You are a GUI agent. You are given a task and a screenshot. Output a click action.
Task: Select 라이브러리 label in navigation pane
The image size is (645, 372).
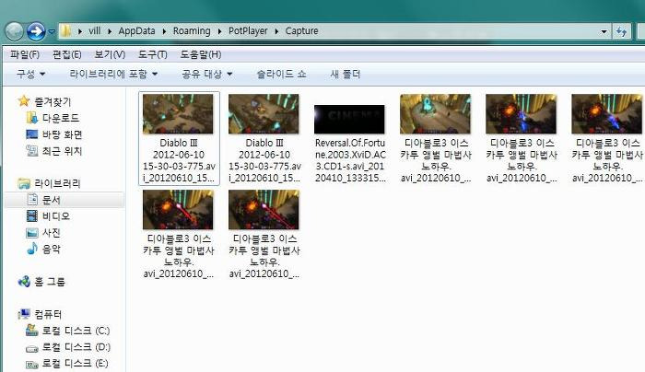57,183
